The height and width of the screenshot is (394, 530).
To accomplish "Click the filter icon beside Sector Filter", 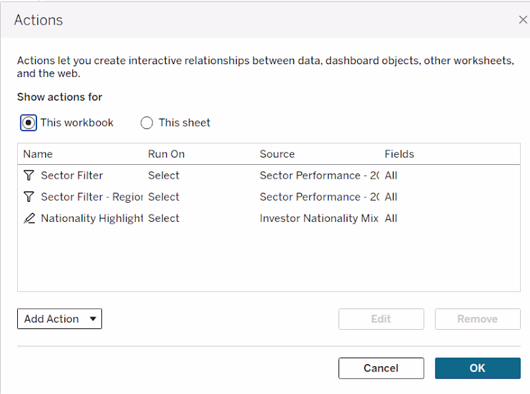I will tap(29, 175).
